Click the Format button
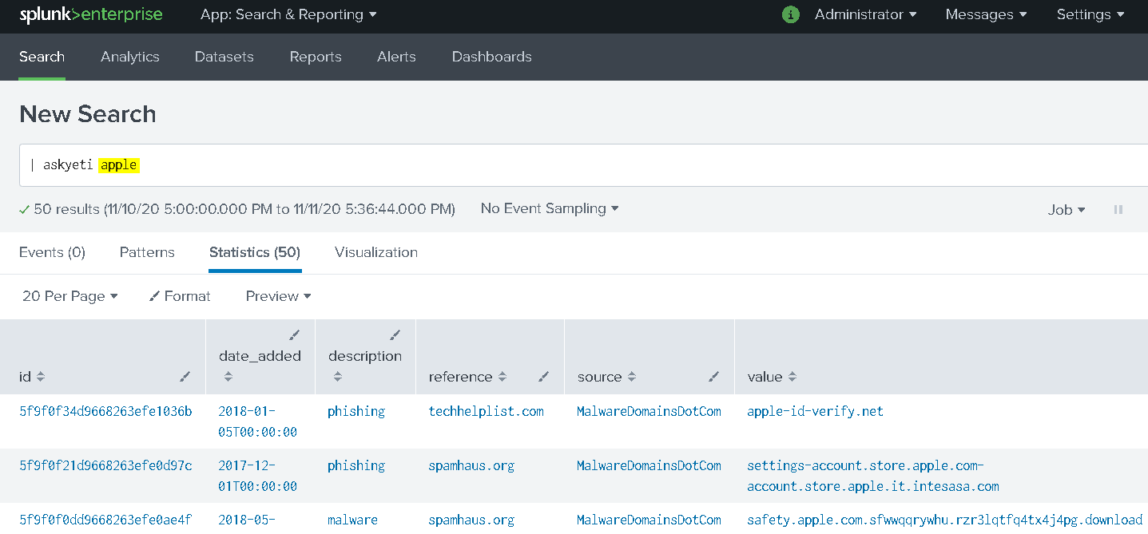This screenshot has width=1148, height=534. (x=180, y=296)
